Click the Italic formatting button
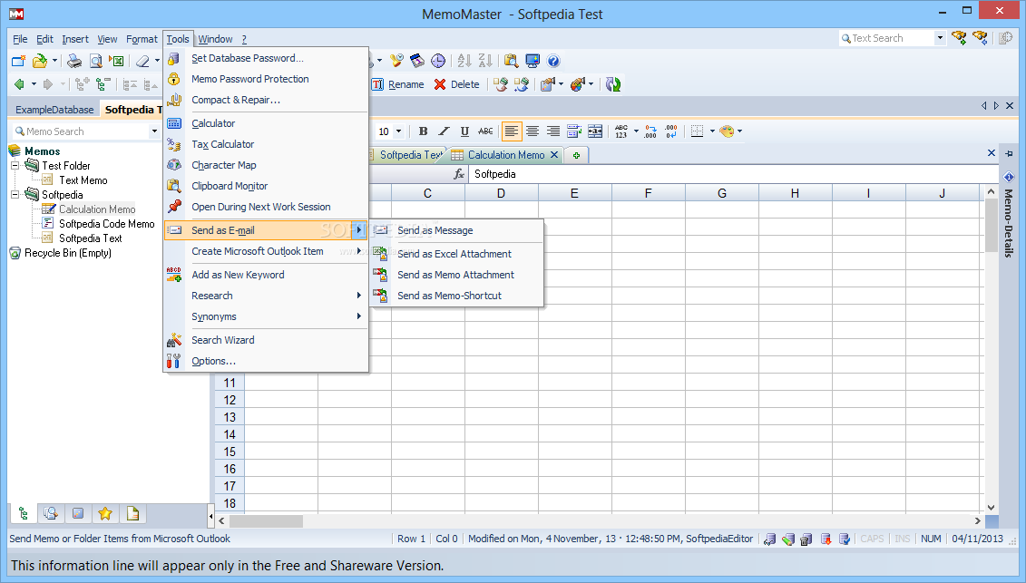 444,131
